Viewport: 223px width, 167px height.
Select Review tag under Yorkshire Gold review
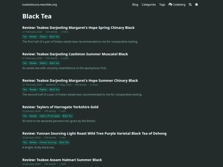tap(33, 116)
